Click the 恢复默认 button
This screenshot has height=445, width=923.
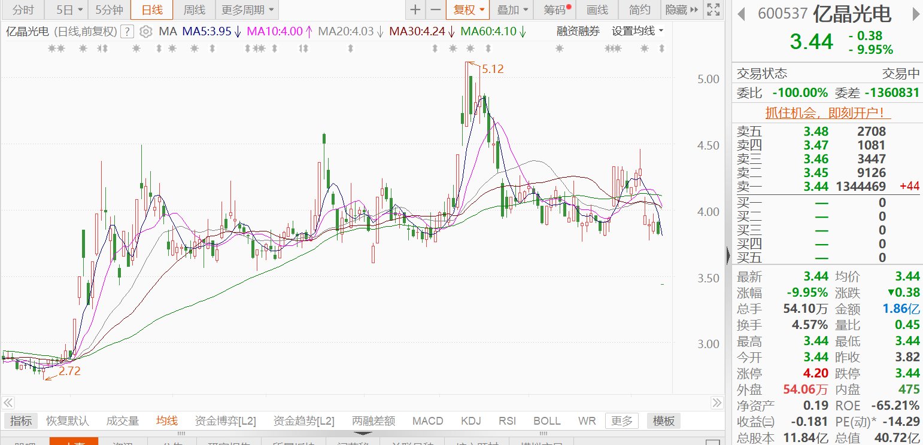(68, 421)
